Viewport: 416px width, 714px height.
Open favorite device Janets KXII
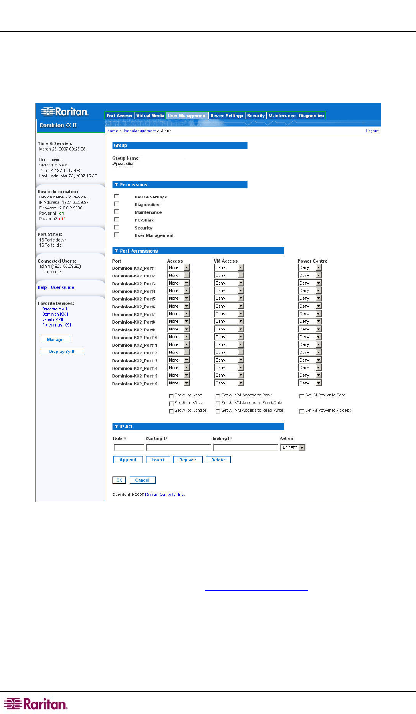click(x=53, y=319)
